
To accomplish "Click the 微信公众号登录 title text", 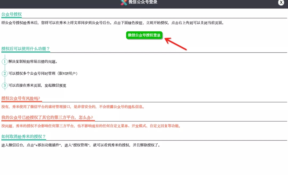I will (143, 2).
